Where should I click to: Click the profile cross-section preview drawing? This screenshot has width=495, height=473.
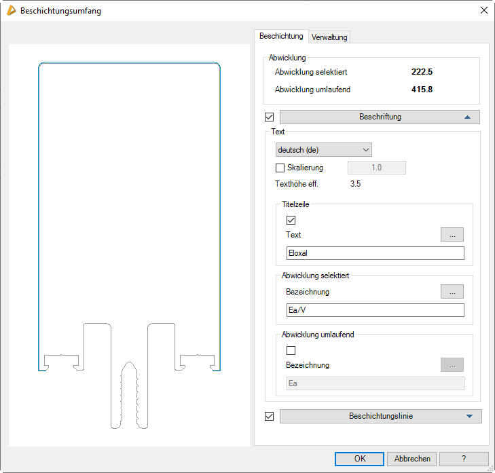tap(129, 244)
